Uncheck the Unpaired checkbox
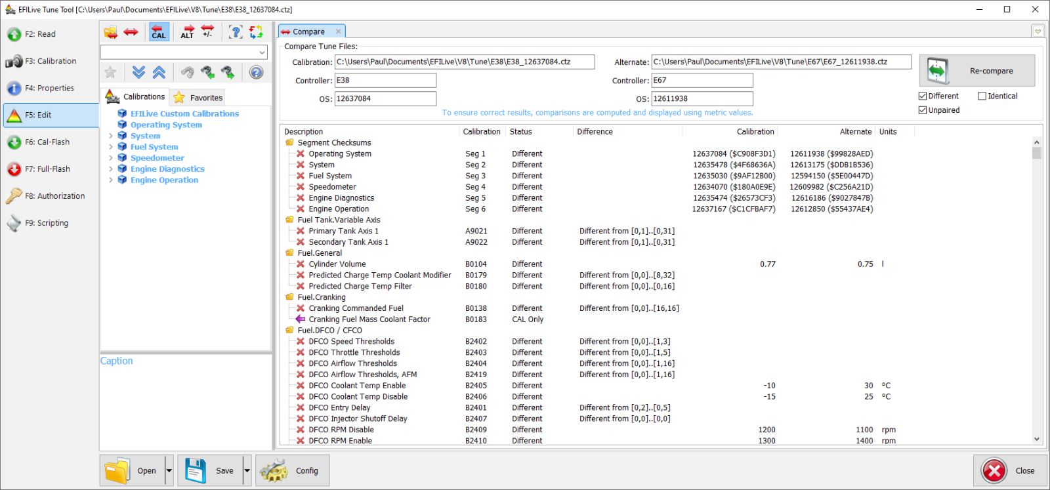The image size is (1050, 490). pos(923,110)
